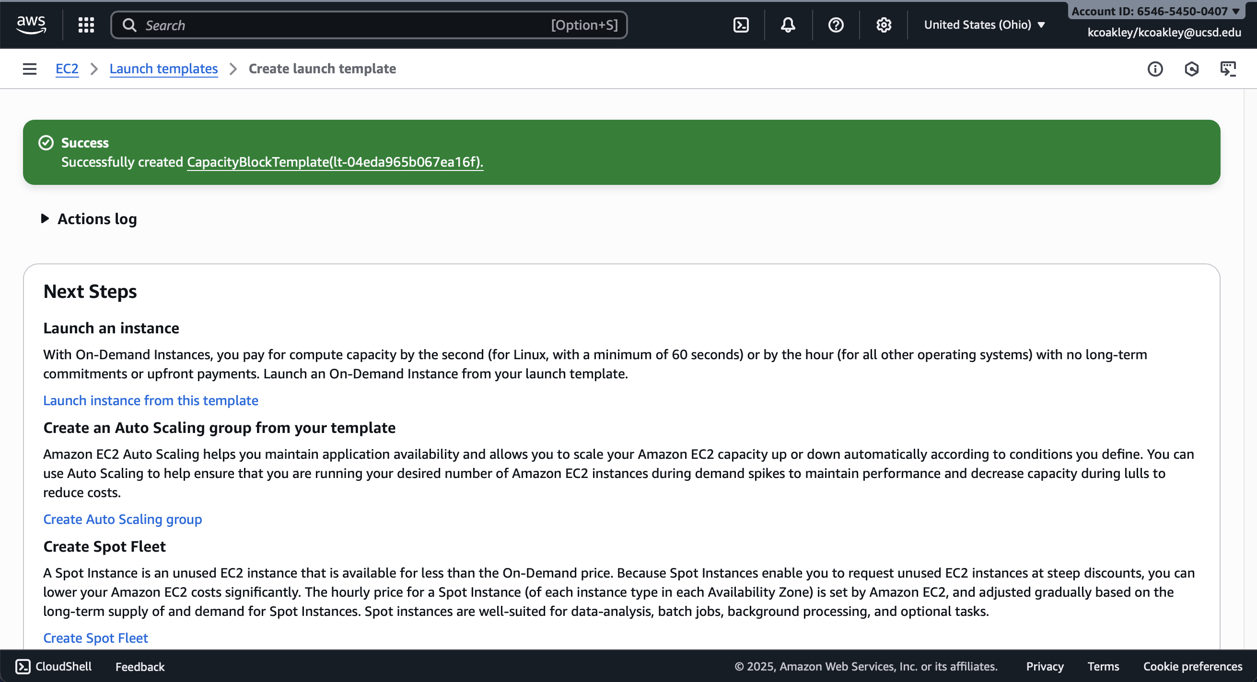Click Launch instance from this template
1257x682 pixels.
pos(151,400)
